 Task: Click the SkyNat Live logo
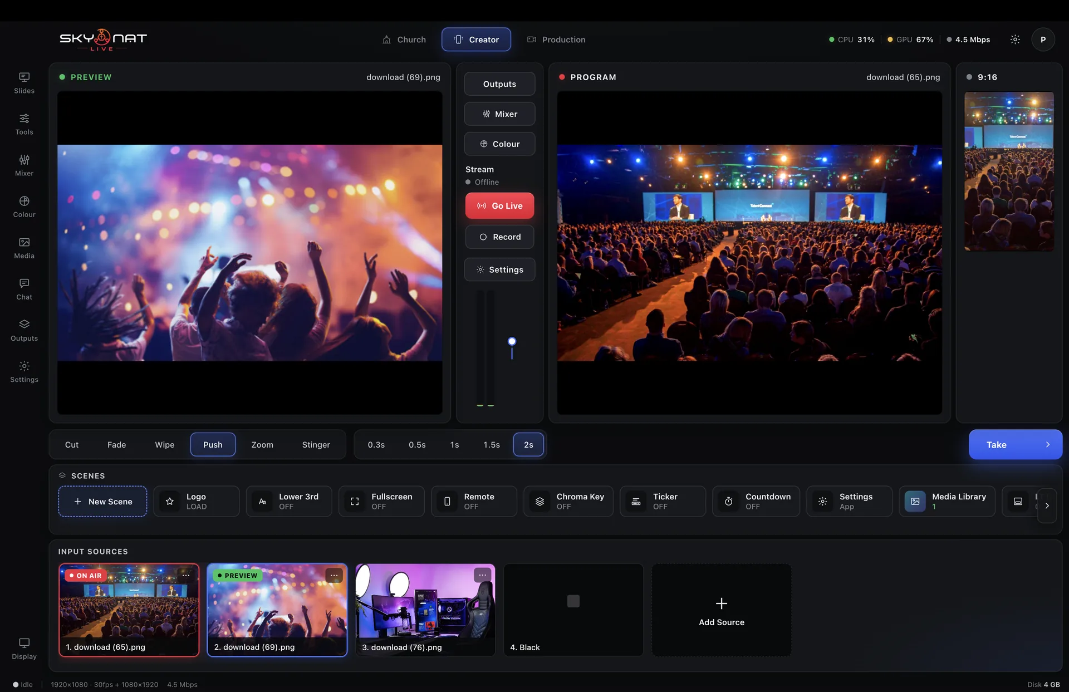coord(103,40)
